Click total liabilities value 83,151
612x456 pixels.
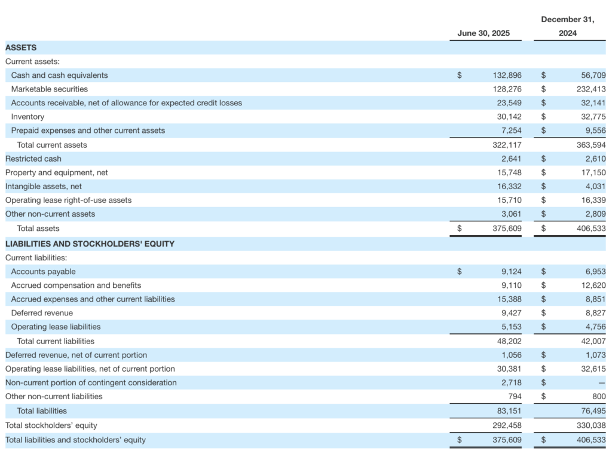tap(509, 411)
